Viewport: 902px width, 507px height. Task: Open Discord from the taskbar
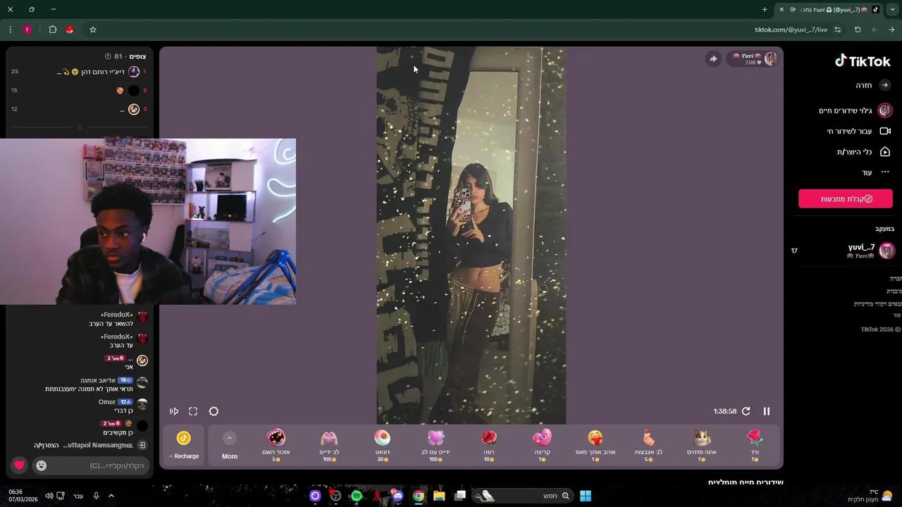(x=398, y=496)
